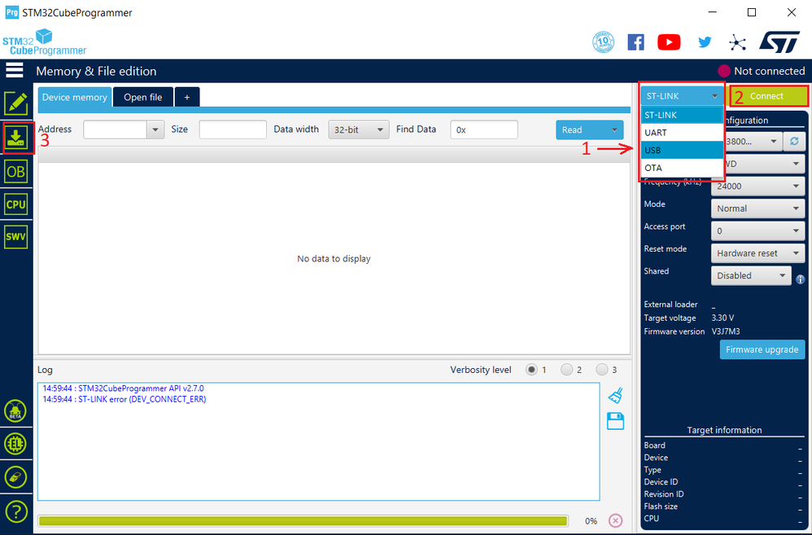Image resolution: width=812 pixels, height=535 pixels.
Task: Select ST-LINK from the connection list
Action: [x=682, y=115]
